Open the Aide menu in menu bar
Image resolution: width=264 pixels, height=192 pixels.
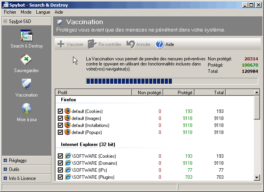59,12
